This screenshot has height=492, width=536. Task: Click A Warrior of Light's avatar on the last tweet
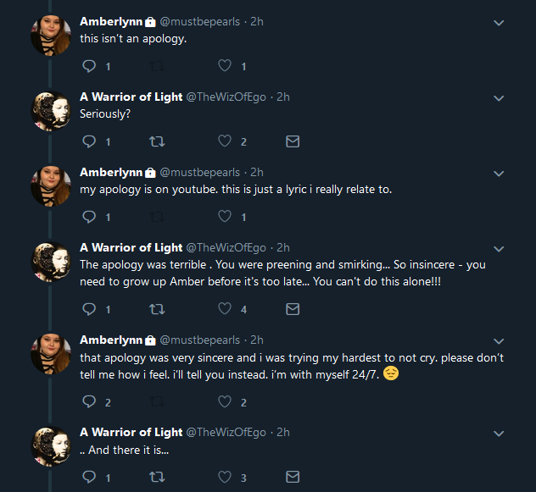click(51, 446)
